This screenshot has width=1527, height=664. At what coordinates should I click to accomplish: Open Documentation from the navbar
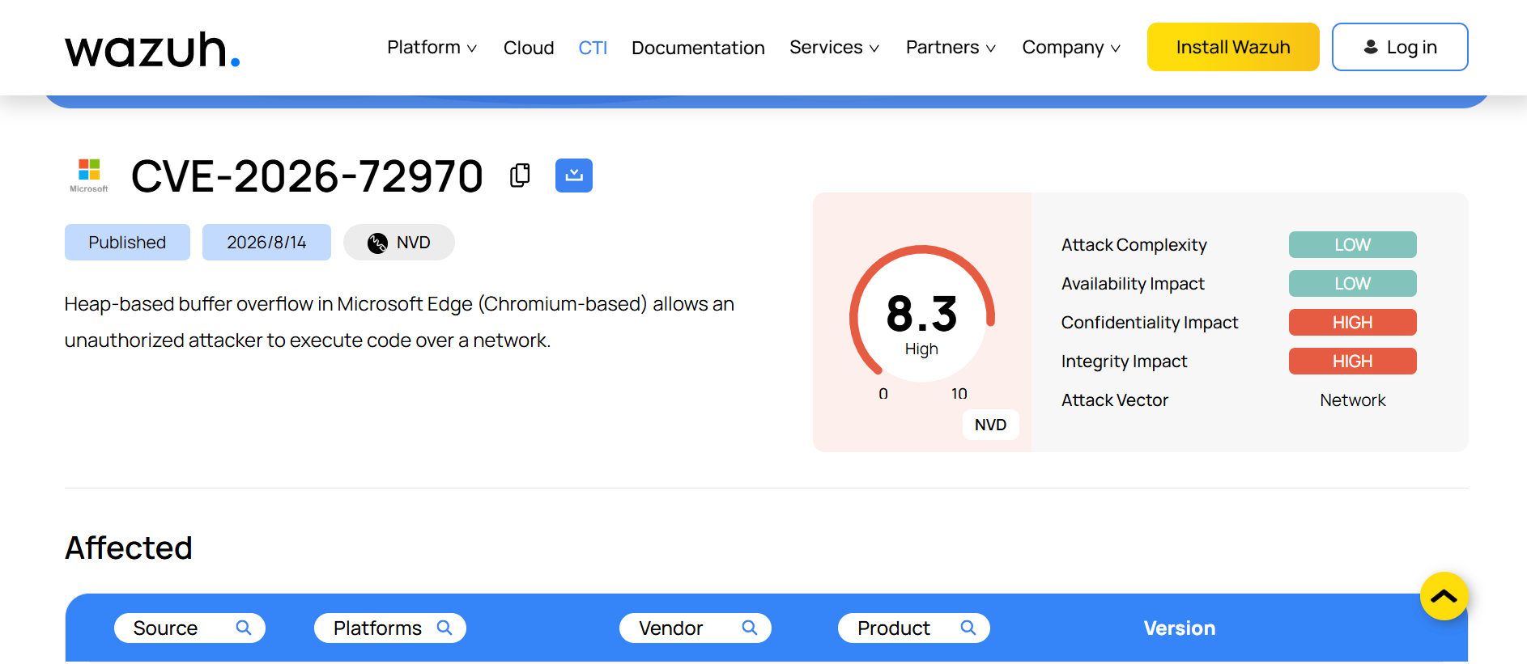(x=698, y=48)
